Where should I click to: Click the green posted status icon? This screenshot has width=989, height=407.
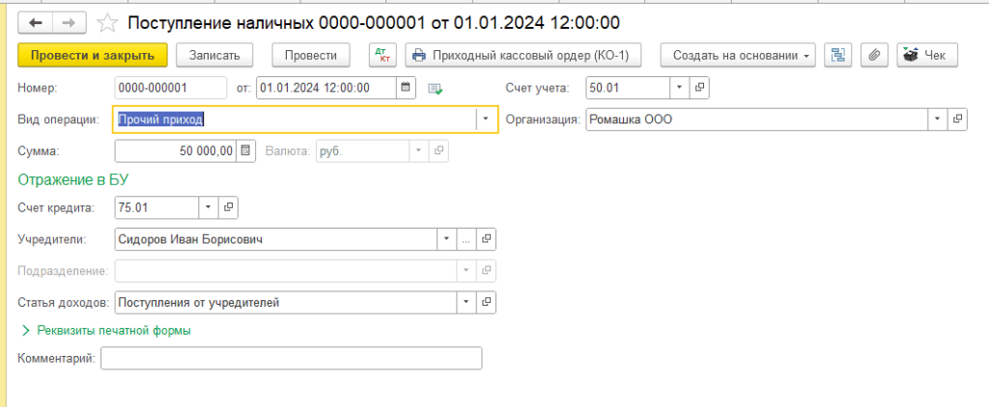click(x=436, y=89)
